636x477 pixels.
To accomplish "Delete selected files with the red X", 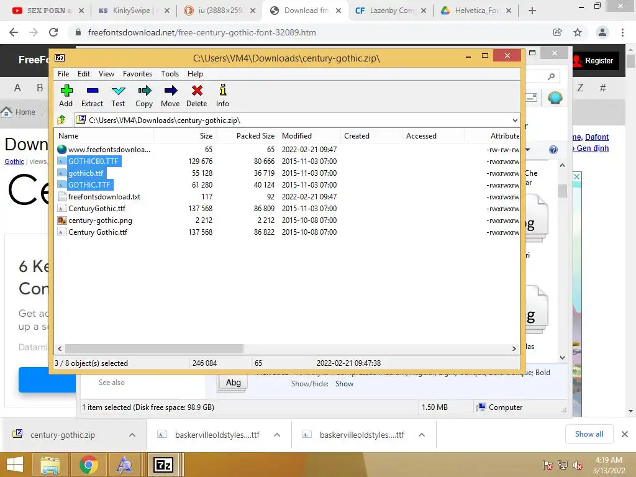I will [197, 96].
